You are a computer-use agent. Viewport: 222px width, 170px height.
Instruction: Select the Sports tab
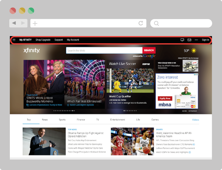click(x=62, y=120)
